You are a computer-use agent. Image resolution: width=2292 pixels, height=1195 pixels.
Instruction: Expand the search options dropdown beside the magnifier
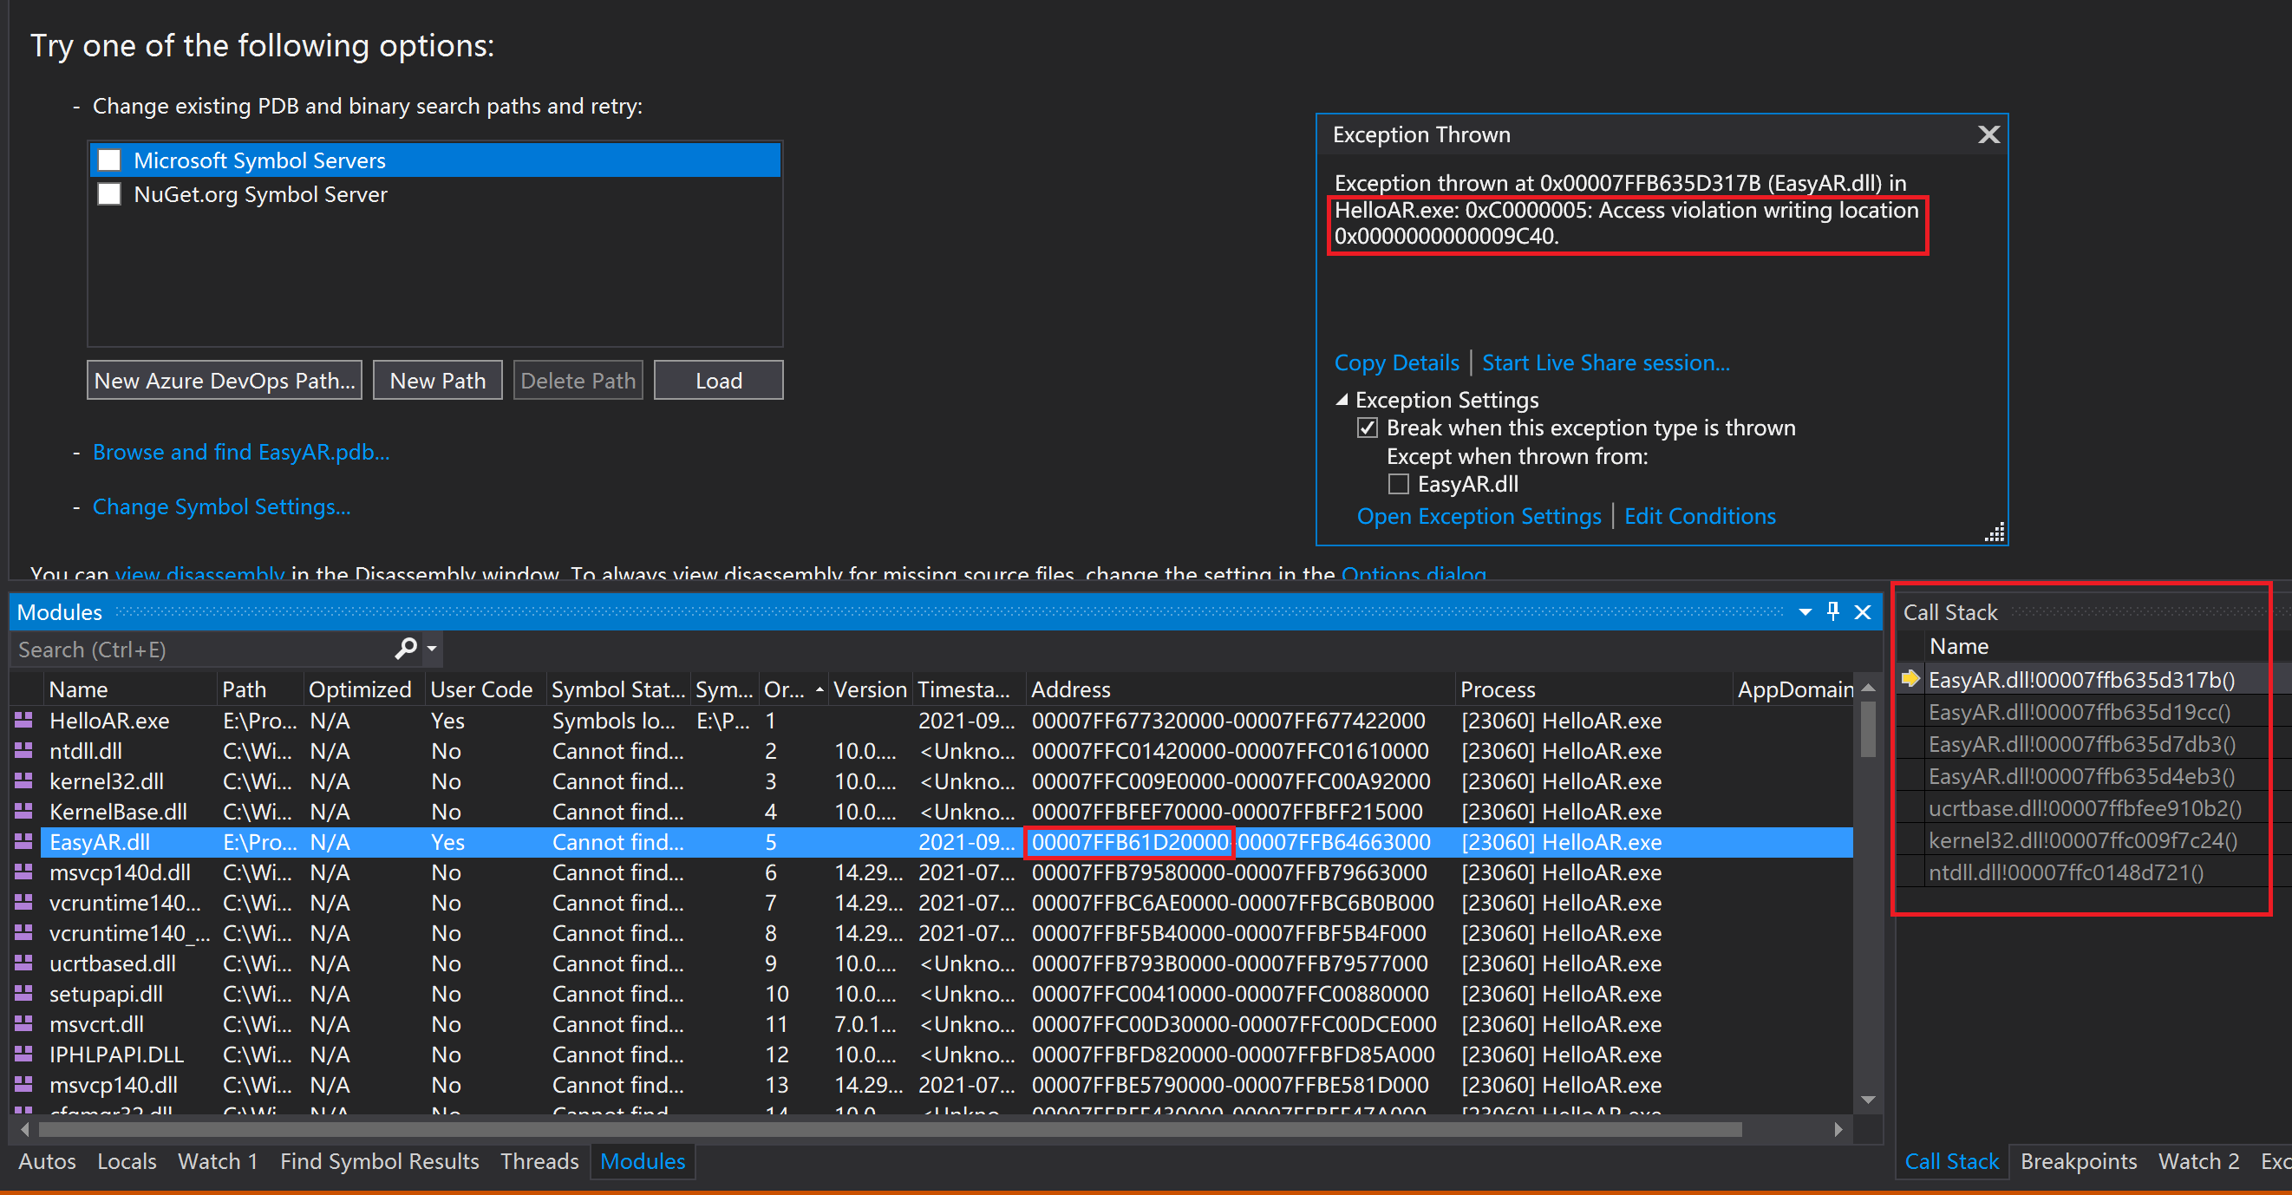tap(433, 649)
